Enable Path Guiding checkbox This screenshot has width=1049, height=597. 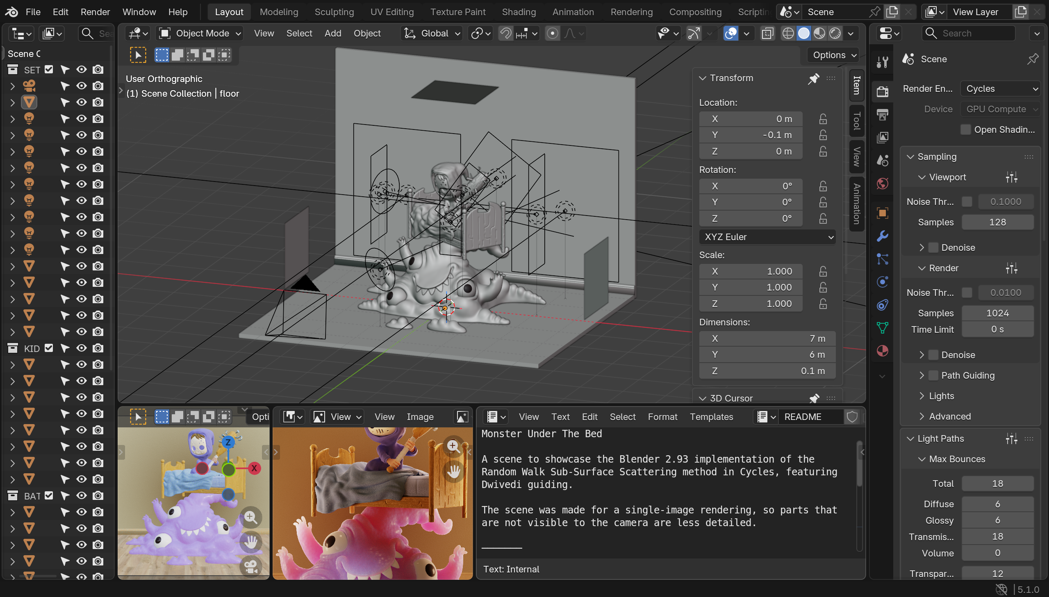(x=934, y=375)
